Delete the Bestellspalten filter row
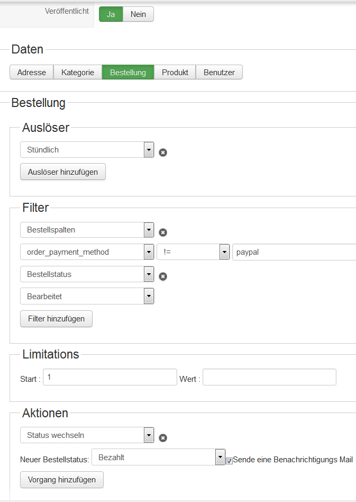This screenshot has width=356, height=502. point(163,232)
